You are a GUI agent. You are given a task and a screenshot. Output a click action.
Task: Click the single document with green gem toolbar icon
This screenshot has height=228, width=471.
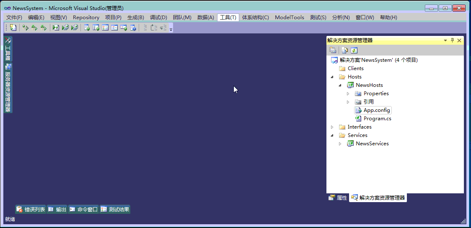(87, 28)
